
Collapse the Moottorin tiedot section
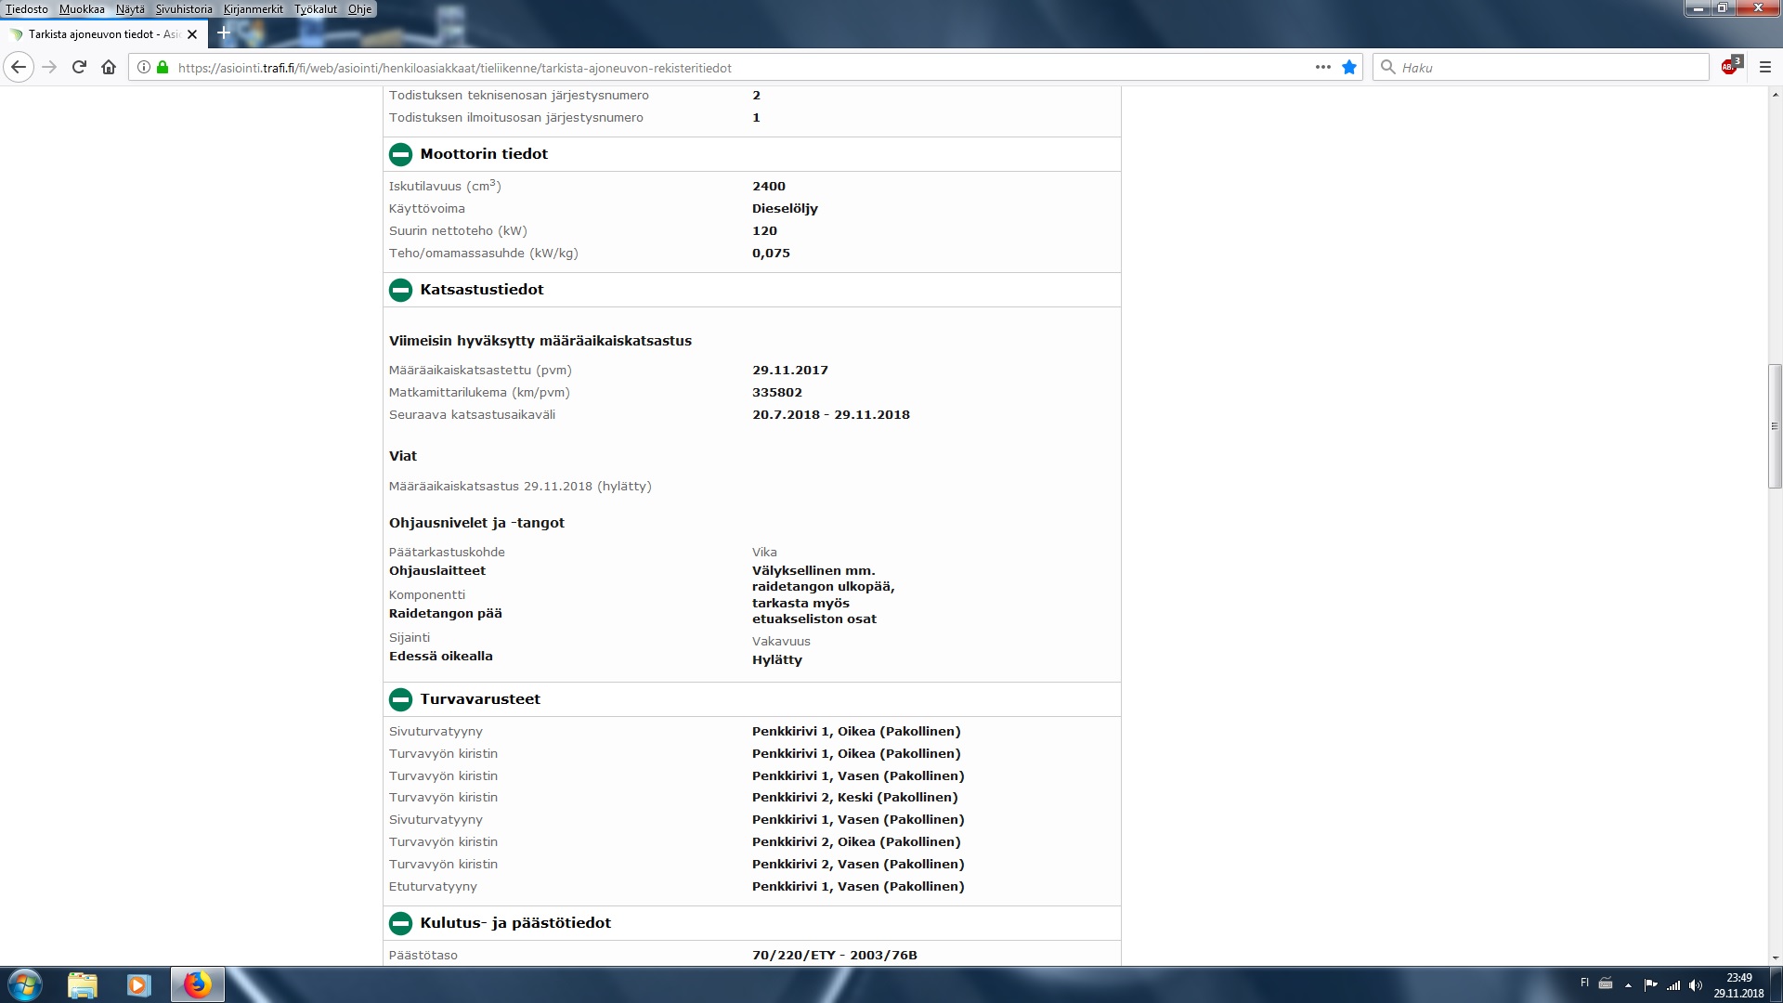pos(400,154)
